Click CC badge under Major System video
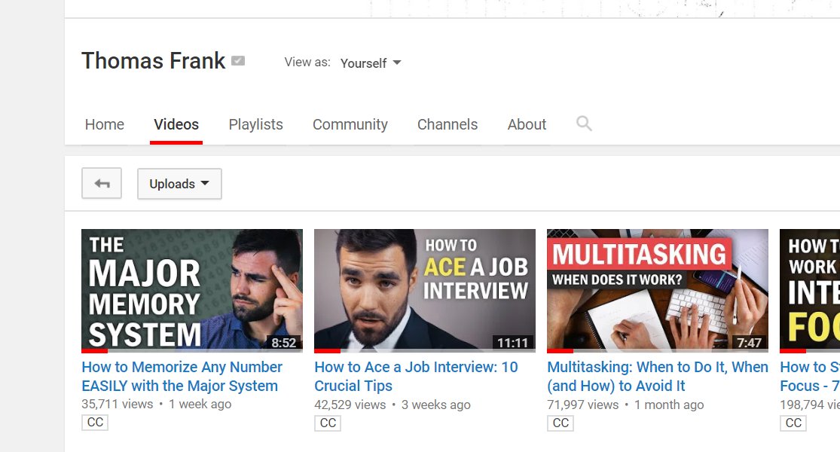This screenshot has height=452, width=840. point(95,423)
